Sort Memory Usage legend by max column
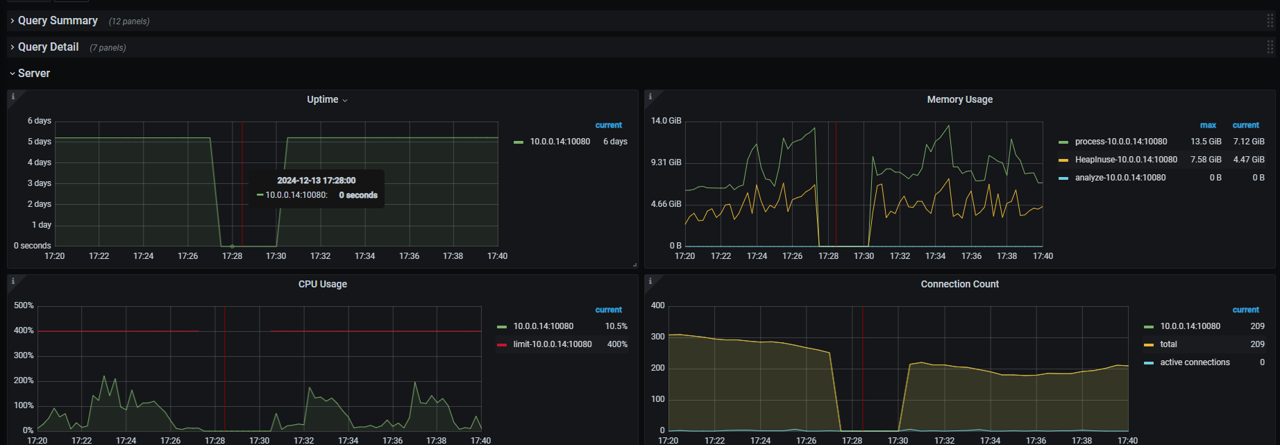The image size is (1280, 445). click(1208, 126)
